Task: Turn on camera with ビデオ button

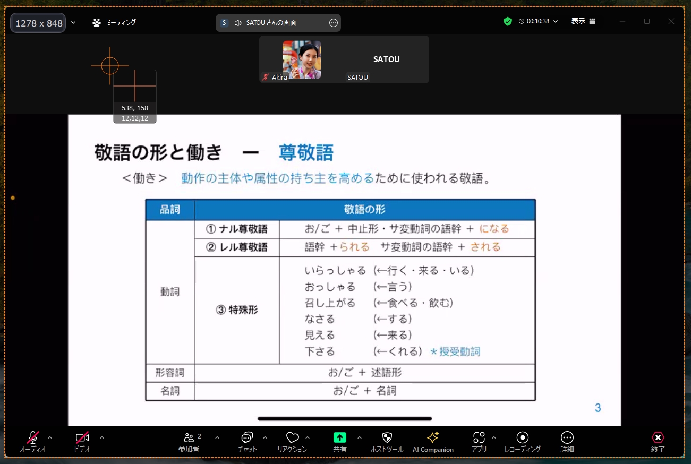Action: [x=82, y=438]
